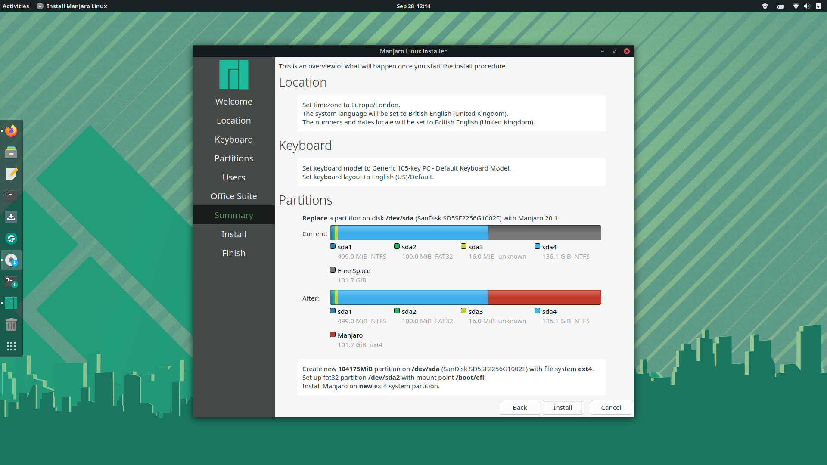
Task: Click the 'Replace a partition on disk' line
Action: [431, 218]
